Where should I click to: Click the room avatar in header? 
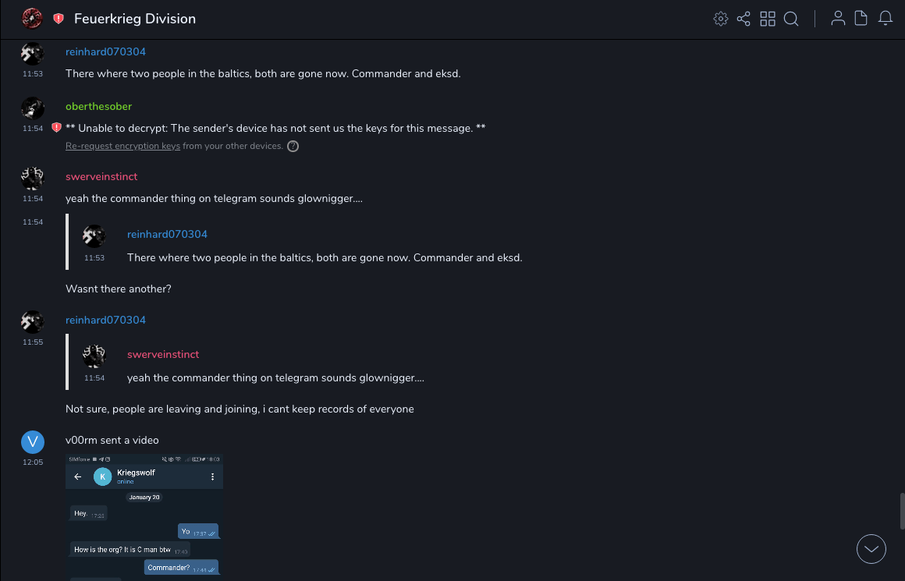[x=32, y=18]
